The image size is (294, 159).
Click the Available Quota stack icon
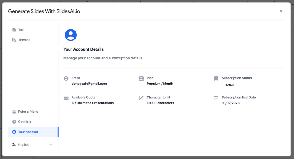[x=66, y=98]
